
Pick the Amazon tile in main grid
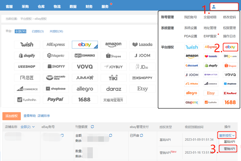click(114, 45)
